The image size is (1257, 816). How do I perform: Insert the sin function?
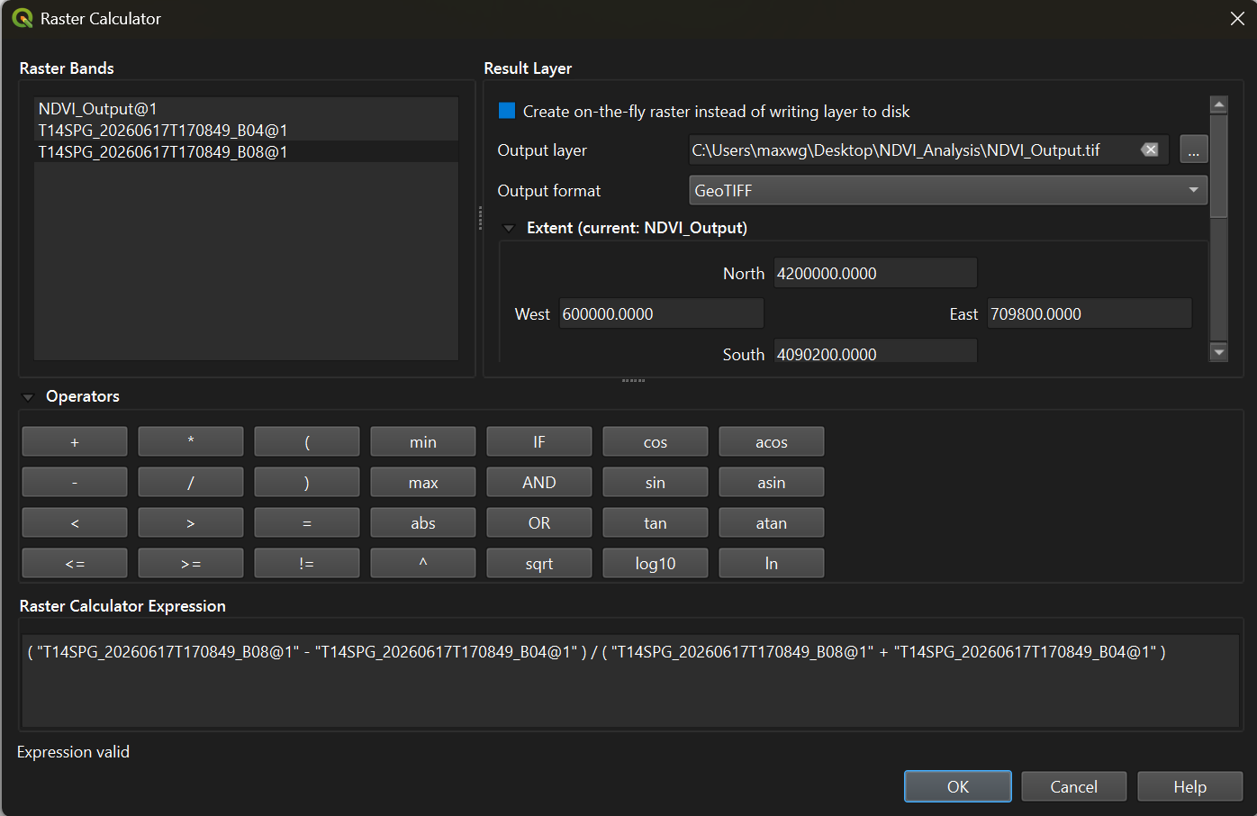point(656,482)
